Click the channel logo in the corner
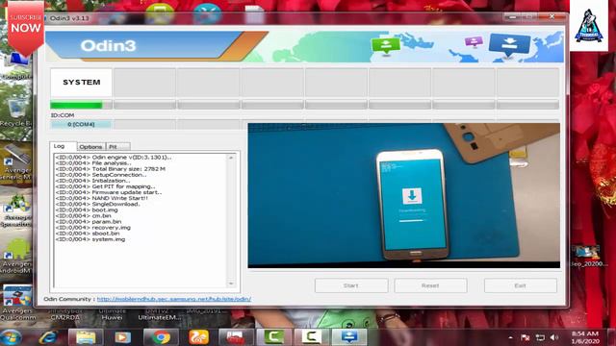616x346 pixels. point(588,26)
